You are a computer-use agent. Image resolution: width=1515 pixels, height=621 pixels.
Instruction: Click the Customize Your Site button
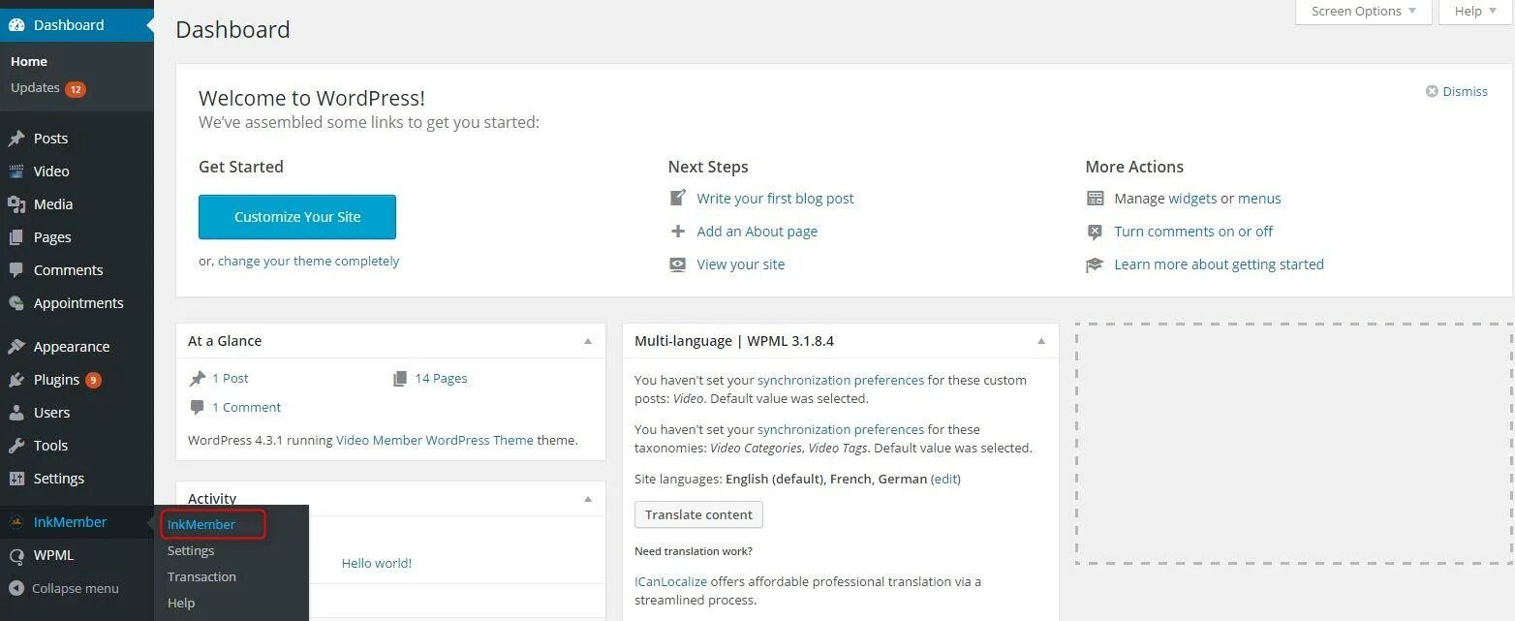(297, 217)
